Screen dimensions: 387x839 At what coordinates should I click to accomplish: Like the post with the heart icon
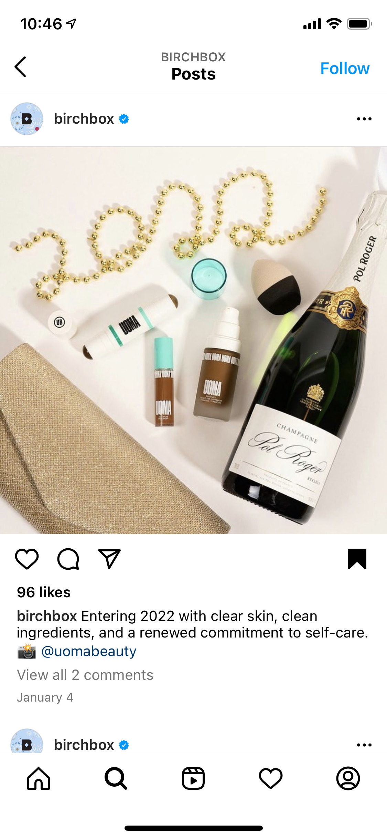click(27, 559)
